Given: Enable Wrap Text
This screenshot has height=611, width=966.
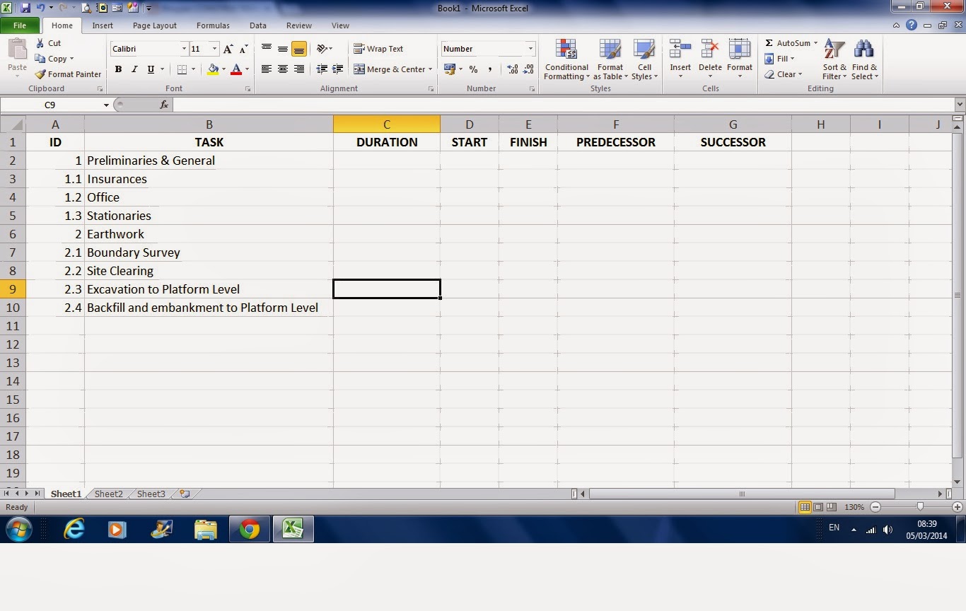Looking at the screenshot, I should click(x=379, y=48).
